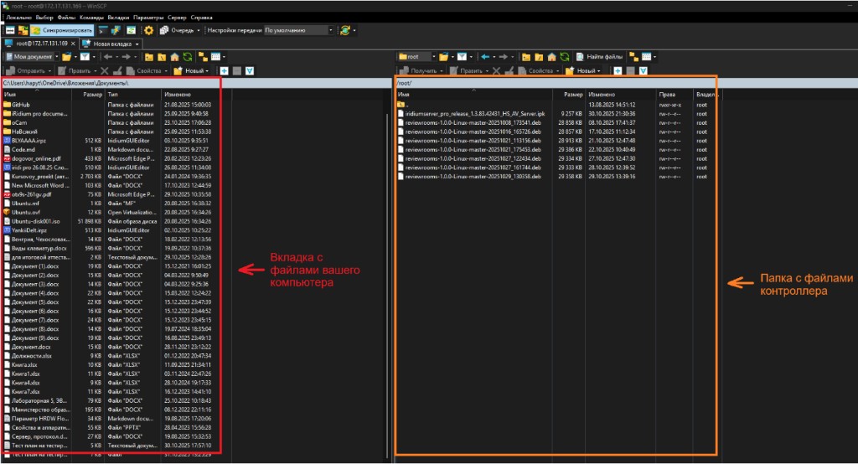Open the Сервер menu
The width and height of the screenshot is (858, 464).
(x=177, y=18)
